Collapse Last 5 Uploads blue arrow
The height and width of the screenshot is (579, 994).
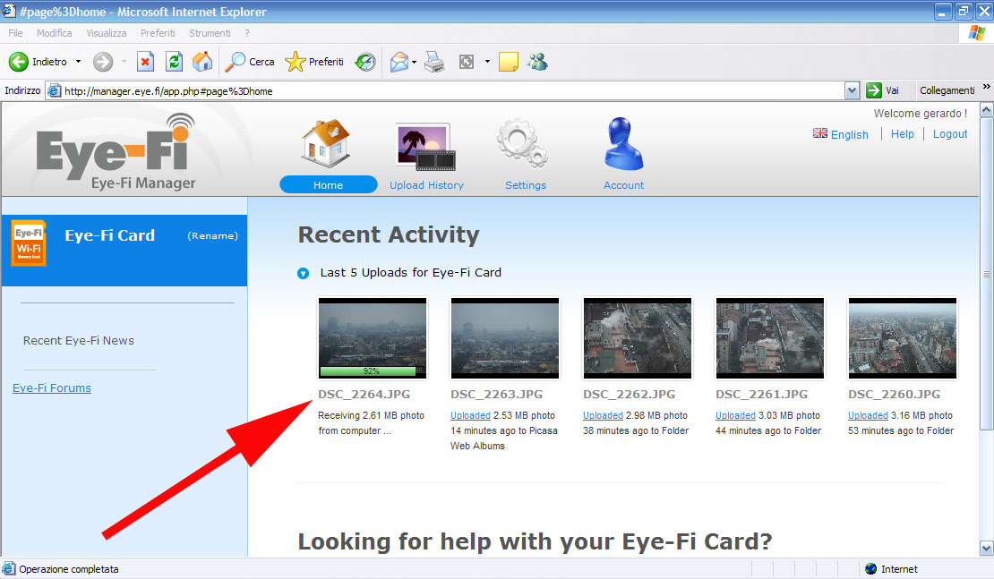coord(303,273)
